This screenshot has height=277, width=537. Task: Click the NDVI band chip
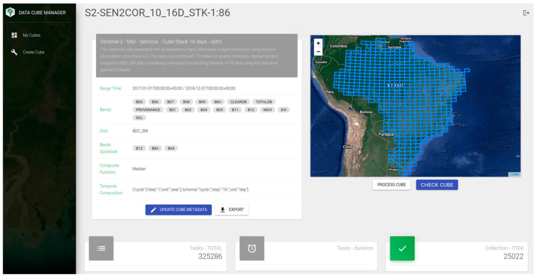(267, 110)
